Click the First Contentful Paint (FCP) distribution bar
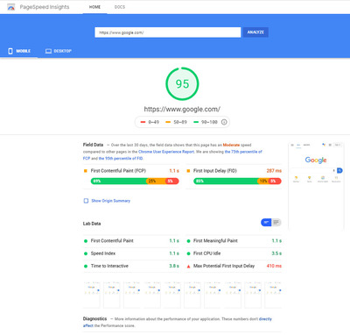This screenshot has width=350, height=335. point(135,182)
